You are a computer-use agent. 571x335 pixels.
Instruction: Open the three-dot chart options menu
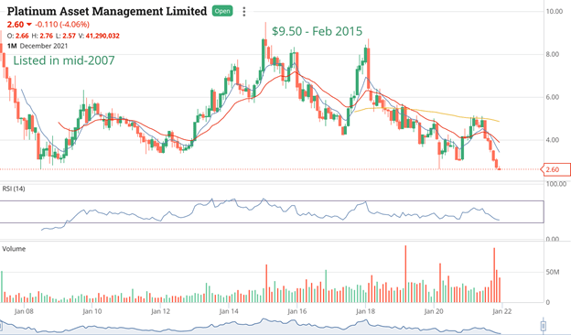click(244, 12)
